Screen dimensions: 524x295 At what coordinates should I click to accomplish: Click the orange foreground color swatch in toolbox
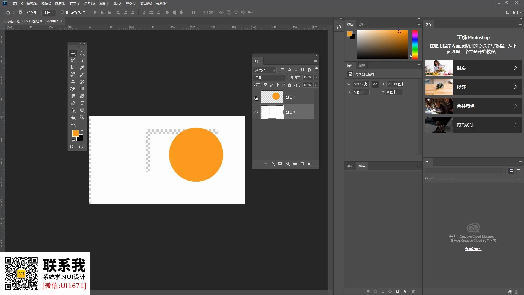click(75, 133)
